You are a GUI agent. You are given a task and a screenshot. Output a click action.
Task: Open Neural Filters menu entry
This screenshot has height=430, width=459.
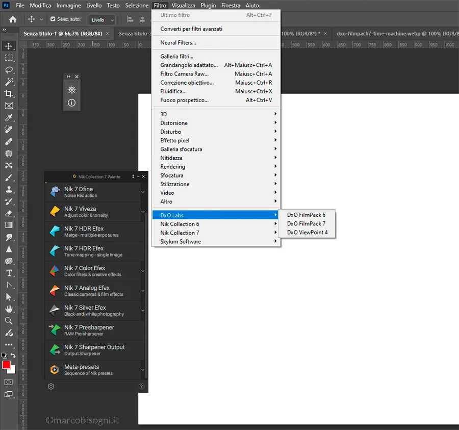coord(216,43)
